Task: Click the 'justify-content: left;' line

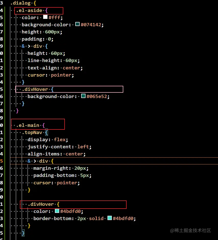Action: click(59, 147)
